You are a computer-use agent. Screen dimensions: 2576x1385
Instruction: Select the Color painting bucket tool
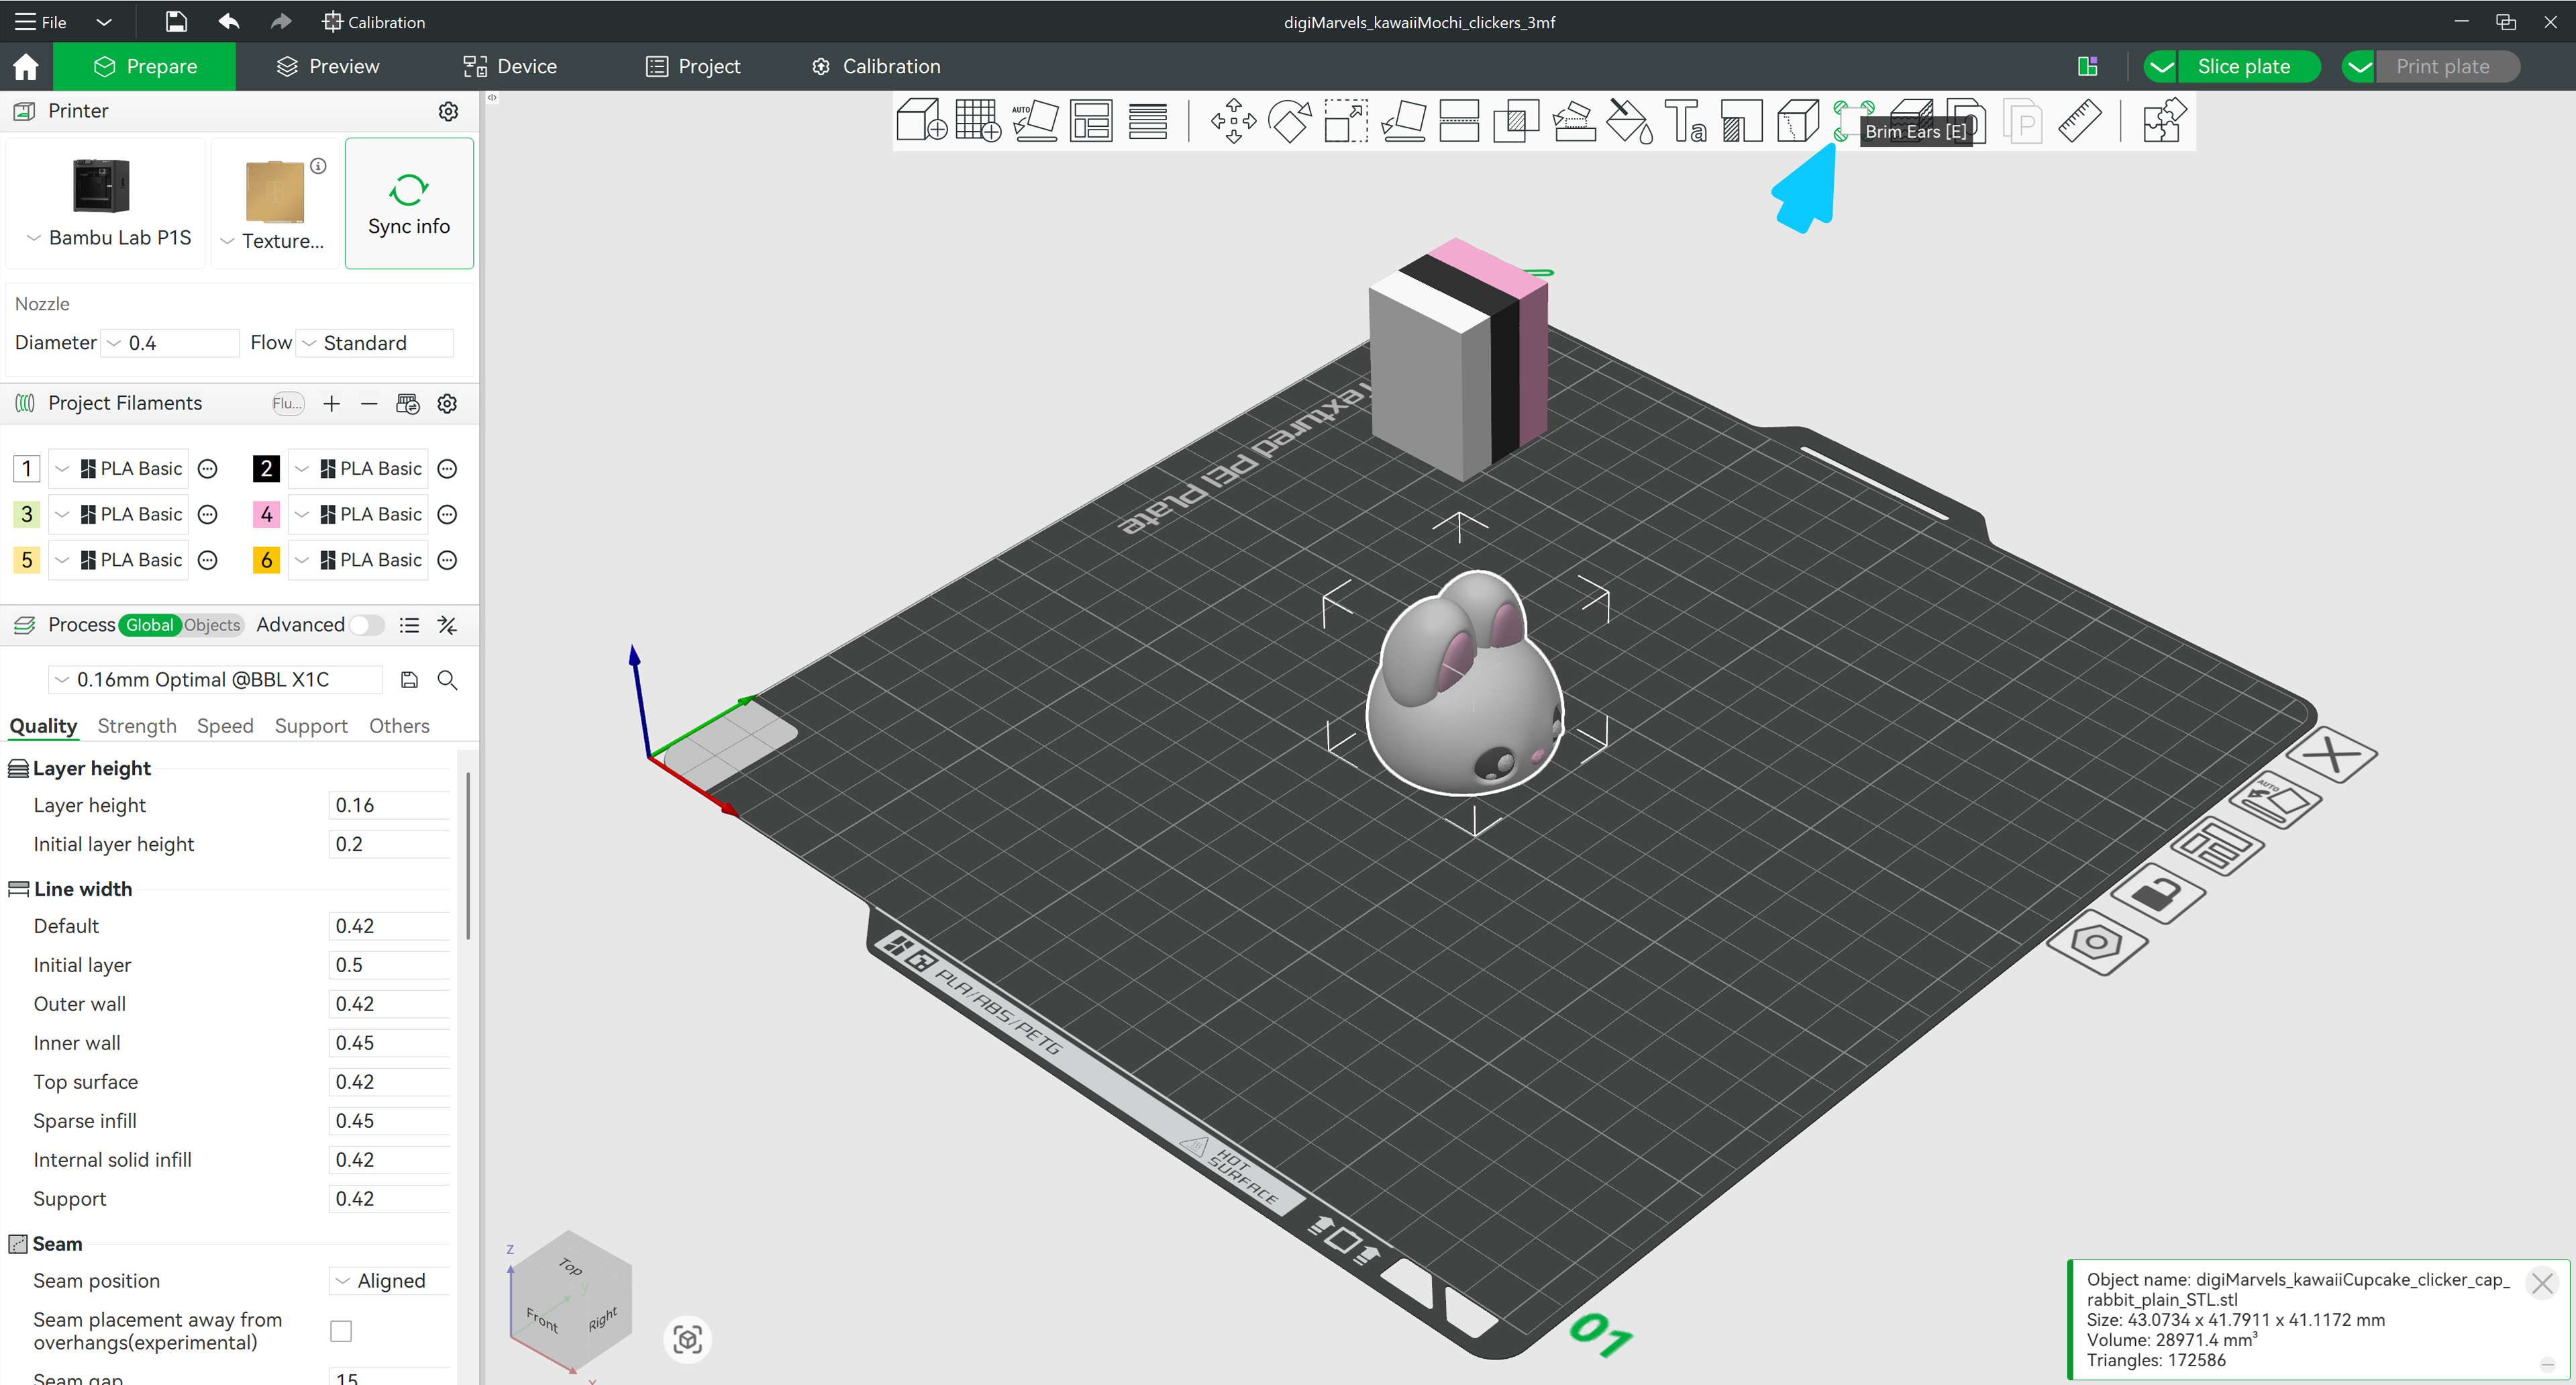coord(1629,120)
